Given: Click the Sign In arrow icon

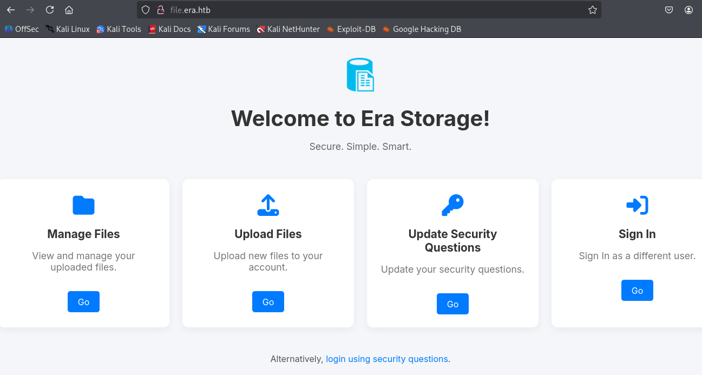Looking at the screenshot, I should (x=637, y=205).
